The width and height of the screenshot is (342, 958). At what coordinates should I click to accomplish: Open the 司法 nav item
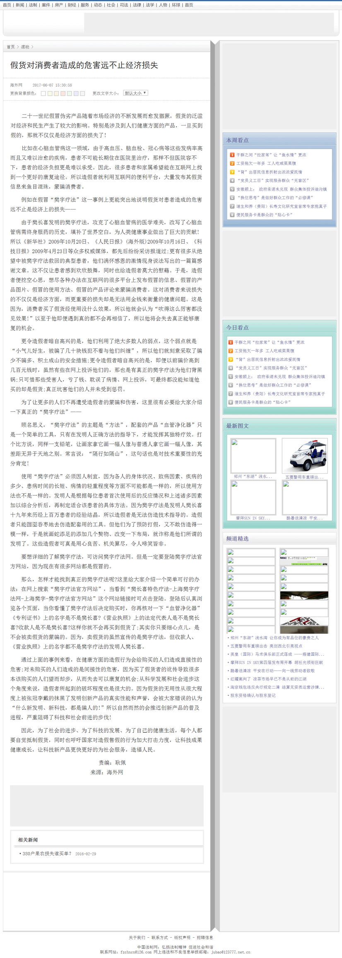(124, 5)
